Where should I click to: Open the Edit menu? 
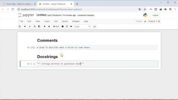(x=29, y=21)
